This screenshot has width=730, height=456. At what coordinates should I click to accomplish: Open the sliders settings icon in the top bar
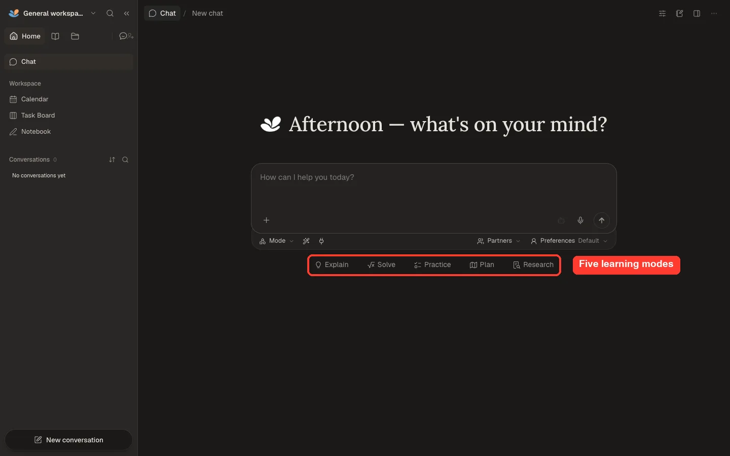click(662, 14)
